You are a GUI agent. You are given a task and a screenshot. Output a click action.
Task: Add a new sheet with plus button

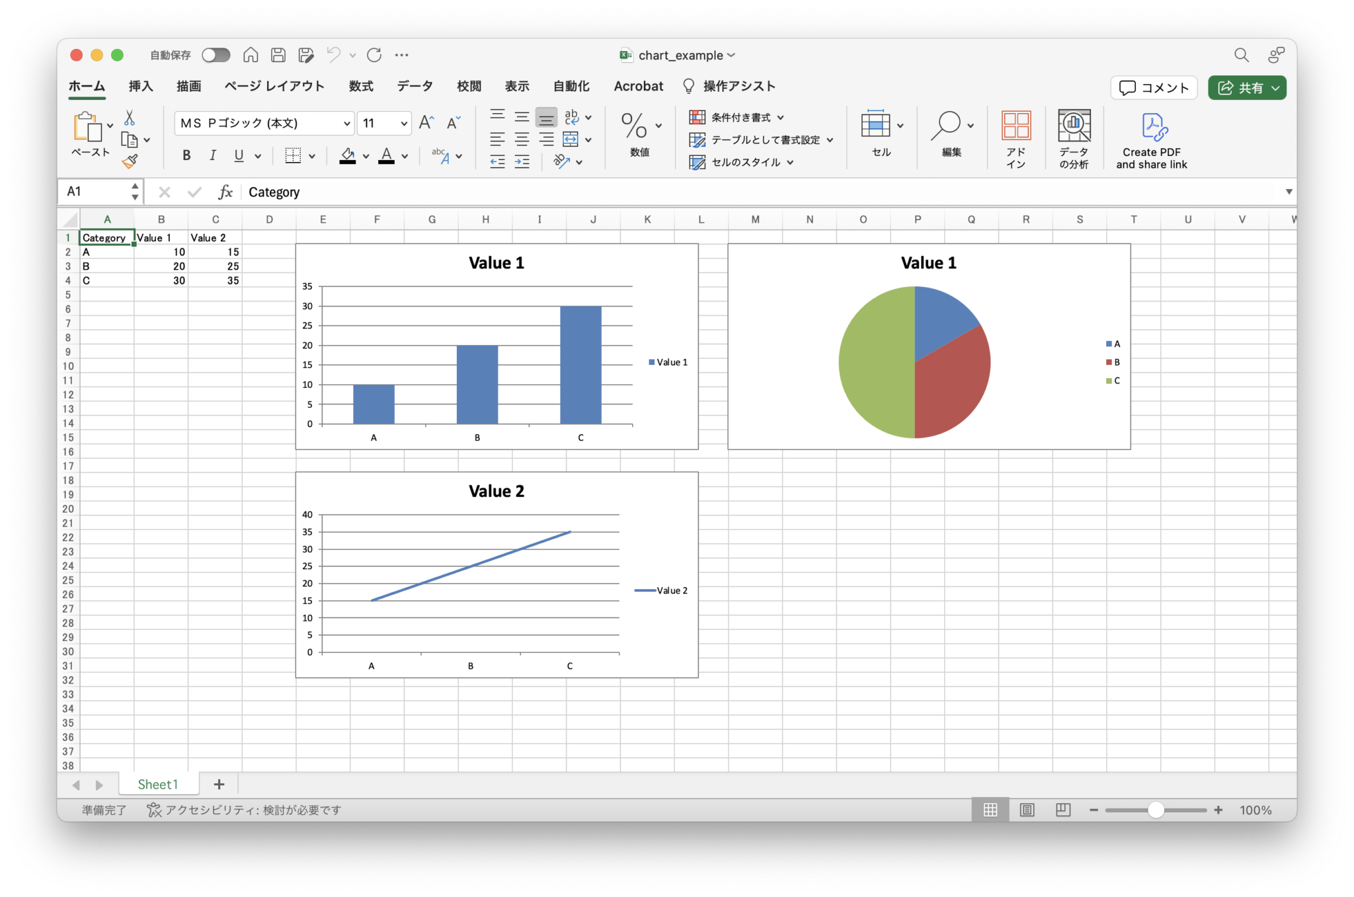pyautogui.click(x=219, y=784)
